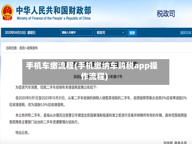Click the 中华人民共和国财政部 title
Viewport: 192px width, 144px height.
[x=54, y=10]
